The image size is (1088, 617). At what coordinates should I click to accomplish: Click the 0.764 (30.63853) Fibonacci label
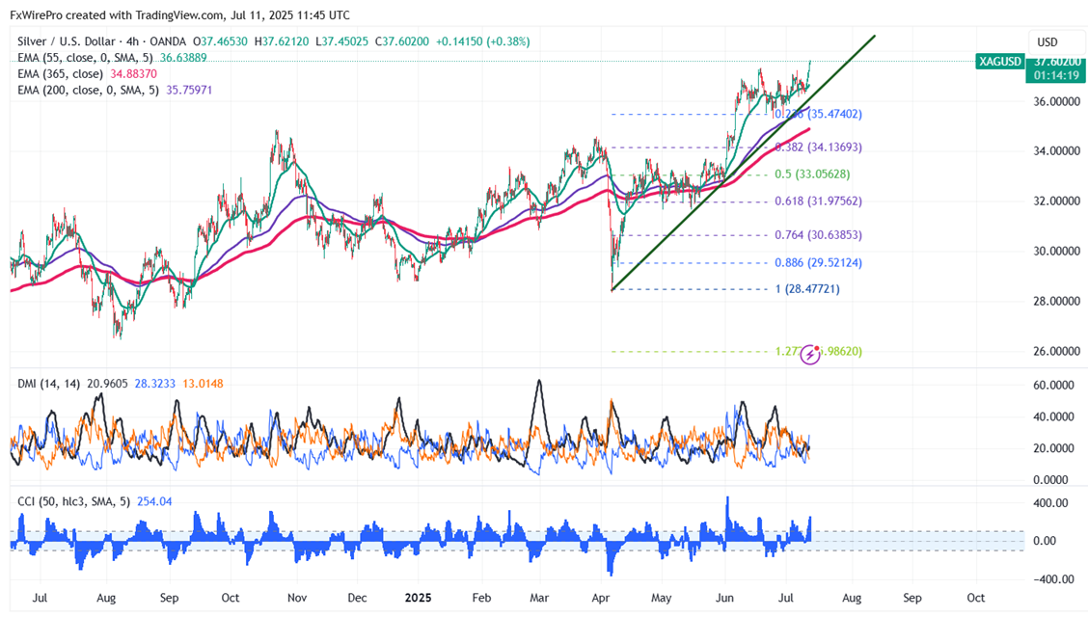[x=819, y=235]
